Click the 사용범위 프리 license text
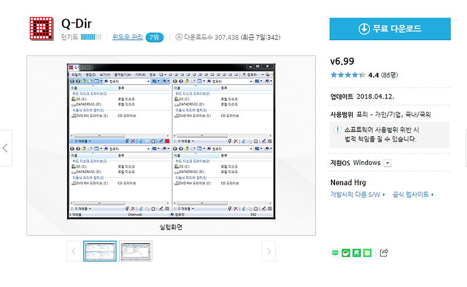Viewport: 467px width, 287px height. (x=381, y=114)
